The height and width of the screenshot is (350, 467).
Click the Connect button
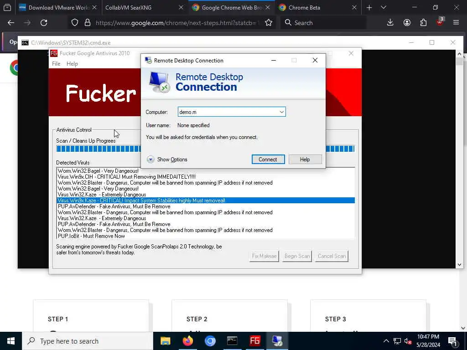tap(268, 160)
